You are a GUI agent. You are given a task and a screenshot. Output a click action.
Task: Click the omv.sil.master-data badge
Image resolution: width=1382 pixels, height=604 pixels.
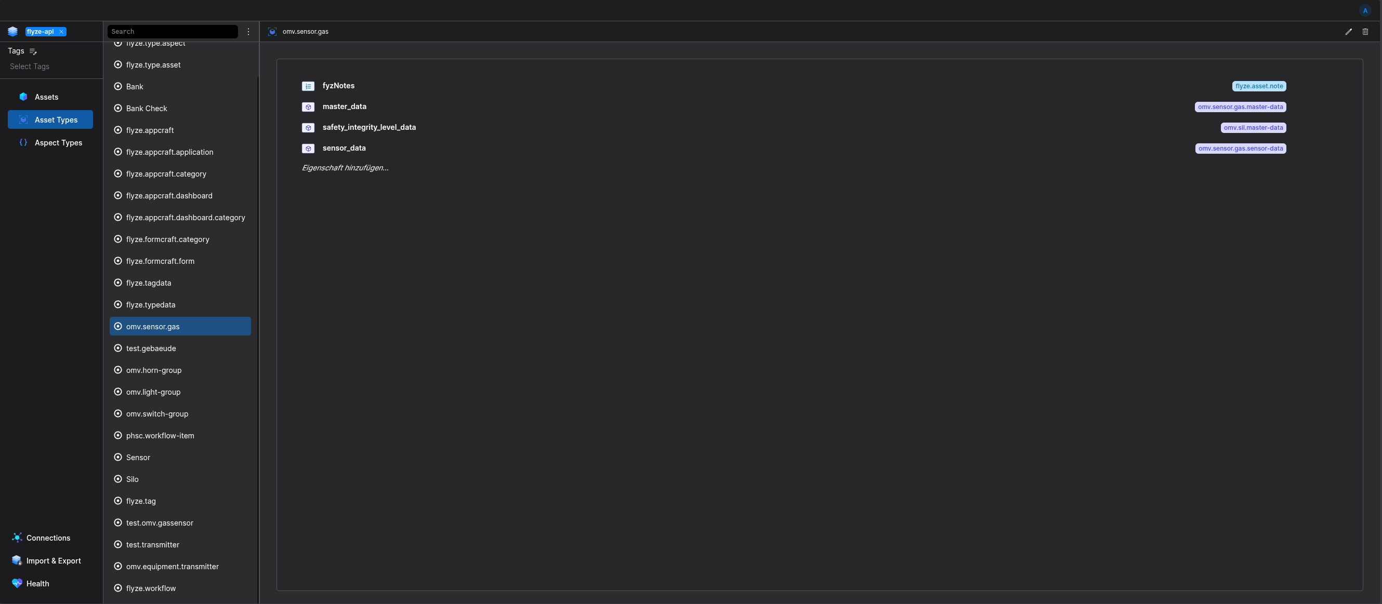pyautogui.click(x=1253, y=128)
